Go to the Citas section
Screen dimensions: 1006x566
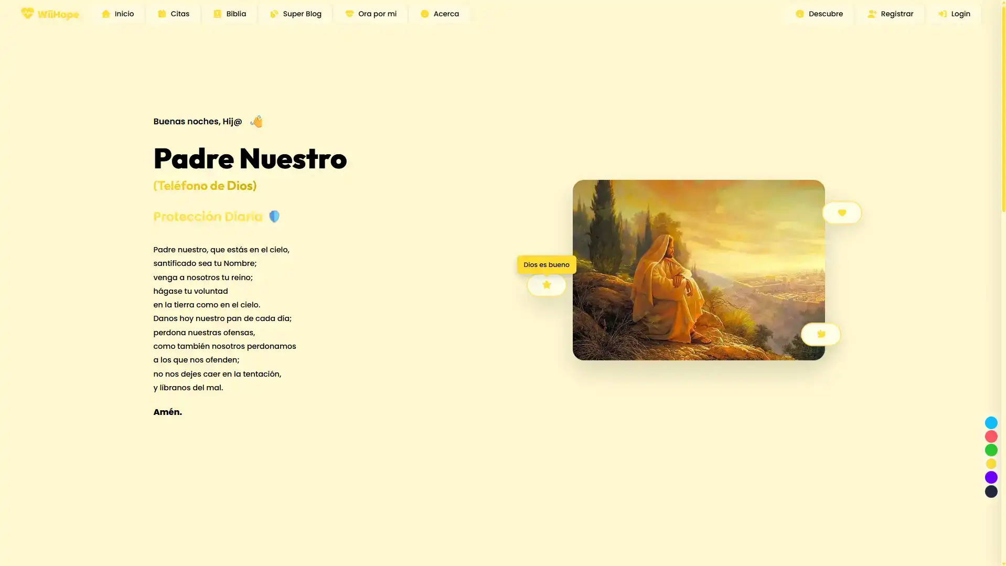click(174, 14)
